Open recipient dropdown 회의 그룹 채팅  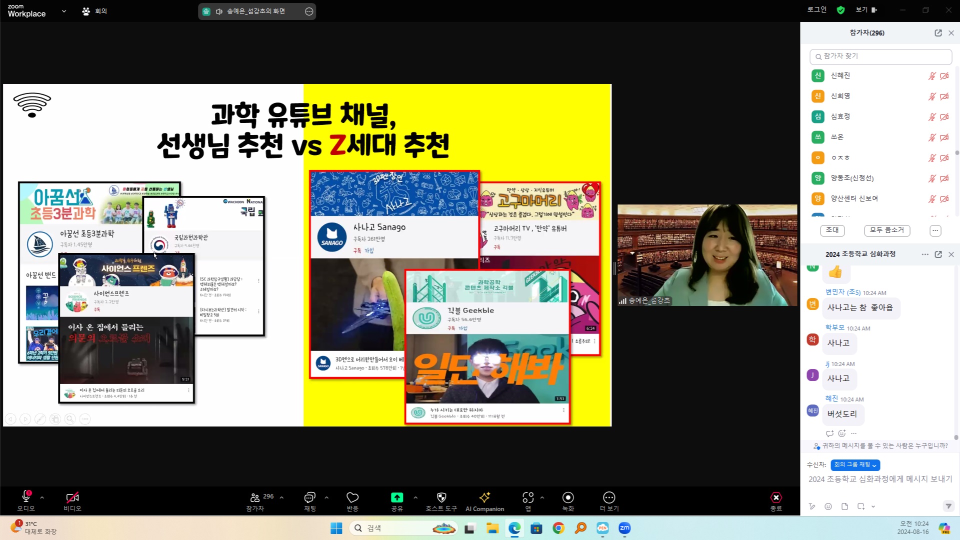pos(855,465)
